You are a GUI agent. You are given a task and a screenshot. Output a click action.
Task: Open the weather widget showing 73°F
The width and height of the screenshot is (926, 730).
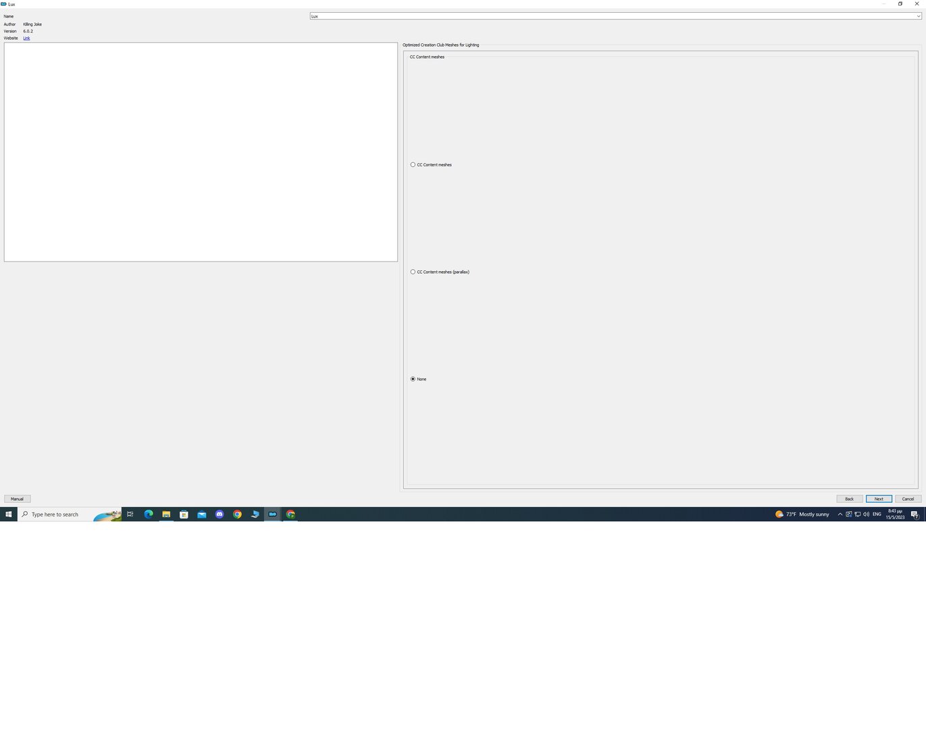pyautogui.click(x=802, y=514)
